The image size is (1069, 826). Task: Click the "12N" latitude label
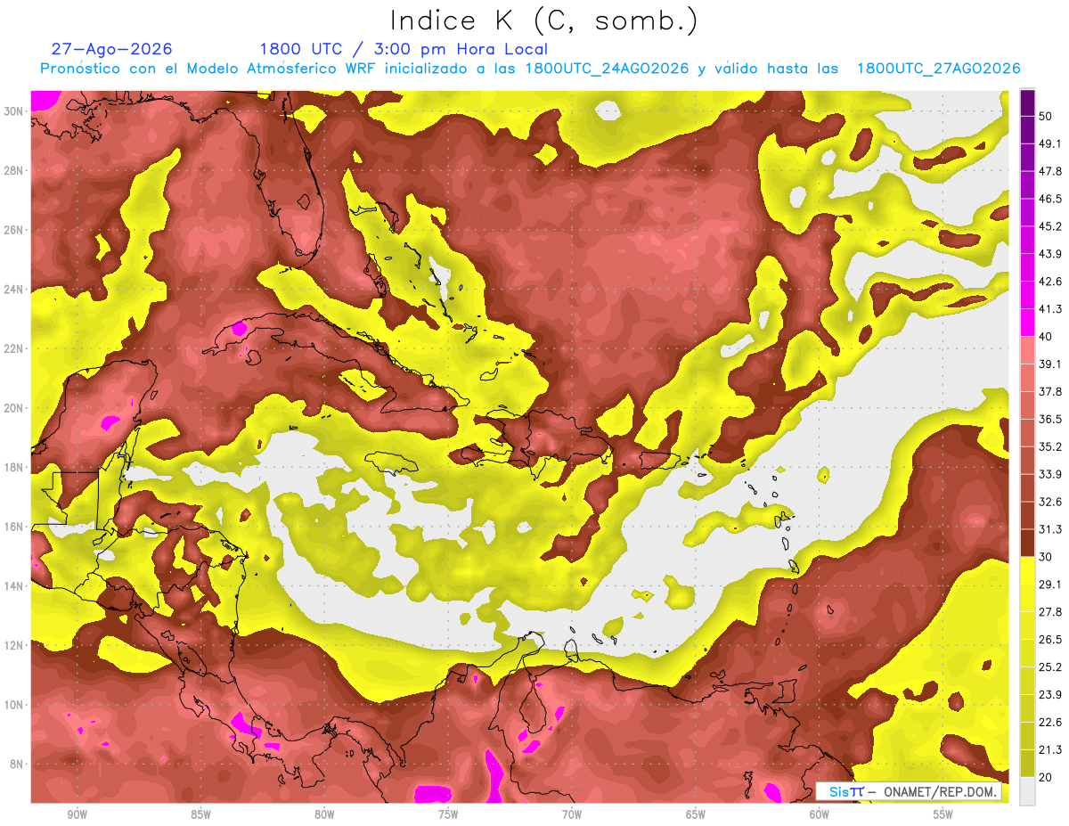(14, 645)
